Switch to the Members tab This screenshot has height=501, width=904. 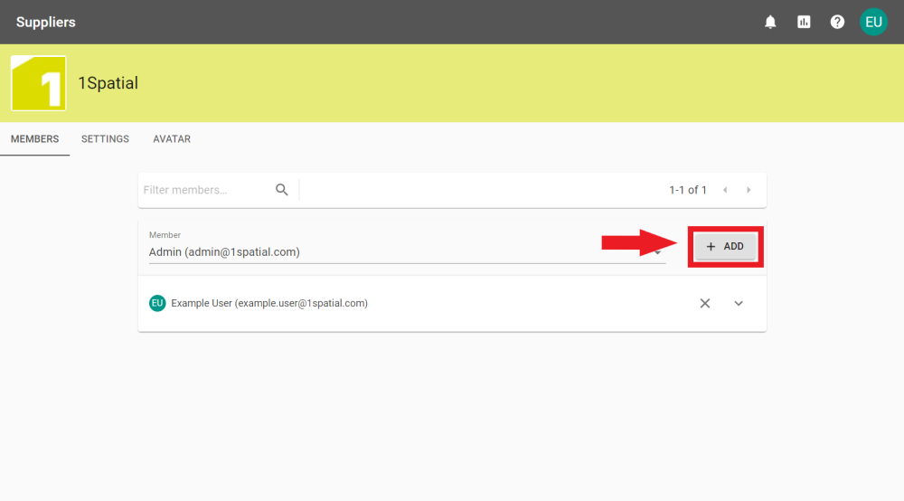[34, 139]
